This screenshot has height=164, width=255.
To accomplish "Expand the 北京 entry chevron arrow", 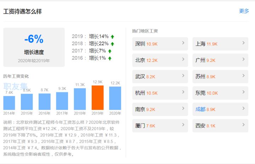I will [183, 59].
